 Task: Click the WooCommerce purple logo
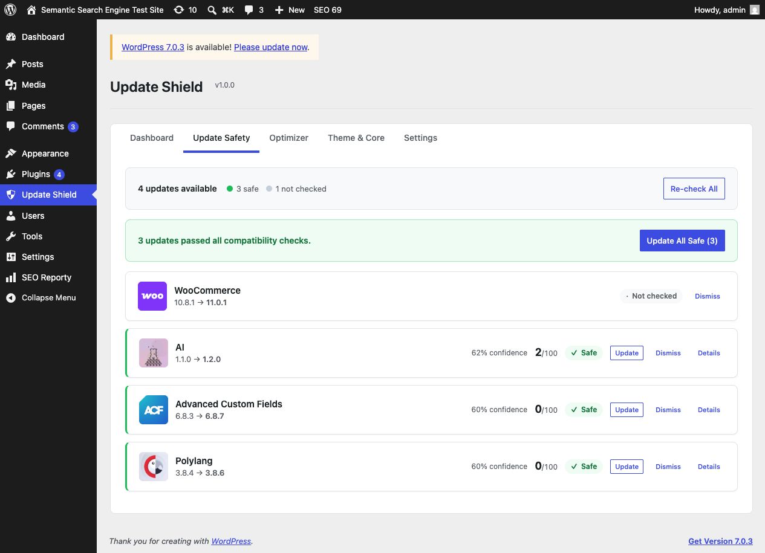click(152, 296)
